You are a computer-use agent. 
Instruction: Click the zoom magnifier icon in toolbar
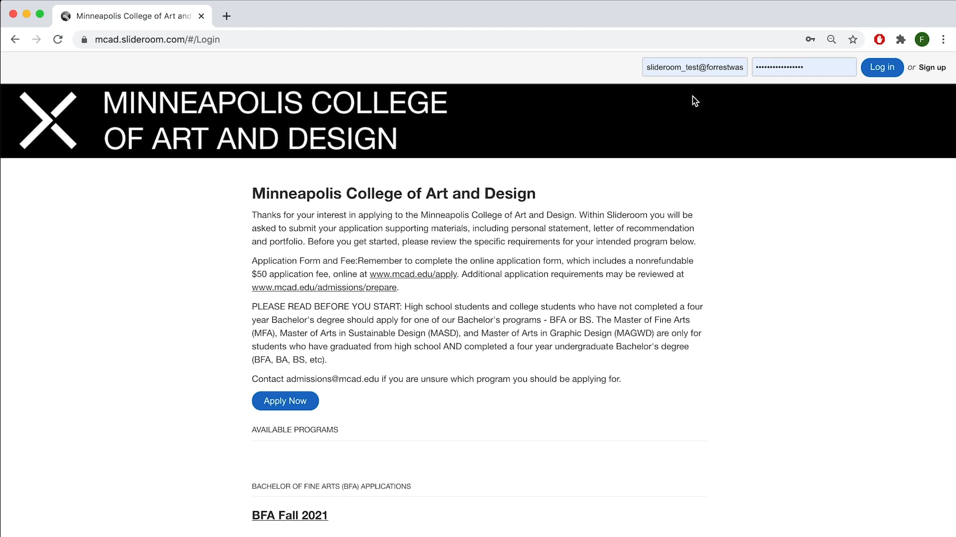(x=831, y=39)
